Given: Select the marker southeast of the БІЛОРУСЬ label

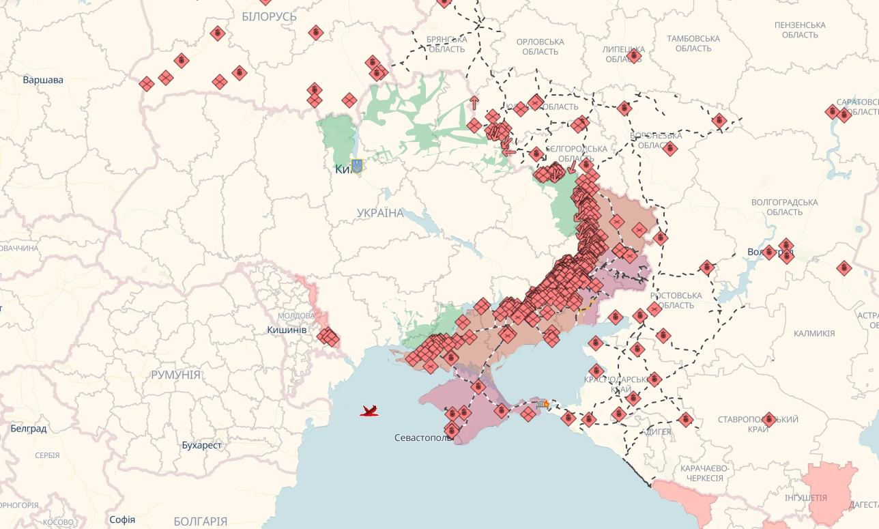Looking at the screenshot, I should coord(315,32).
